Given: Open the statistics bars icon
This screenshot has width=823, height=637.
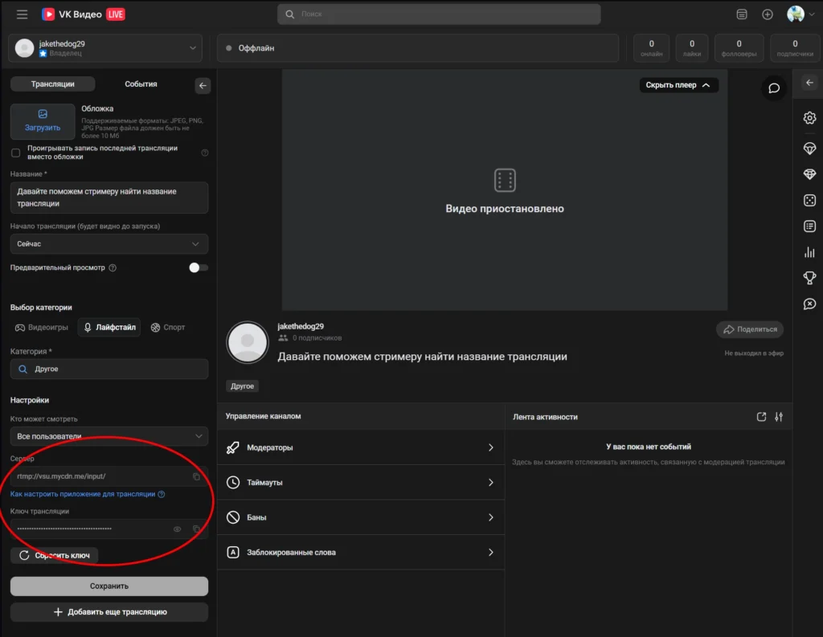Looking at the screenshot, I should coord(809,251).
